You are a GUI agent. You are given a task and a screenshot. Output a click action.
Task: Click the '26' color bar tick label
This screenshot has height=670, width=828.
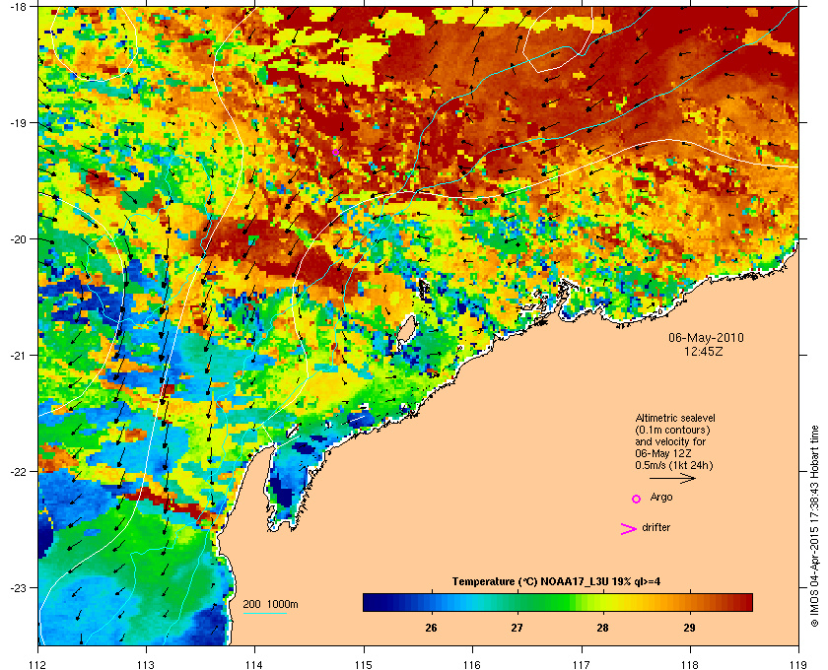tap(431, 628)
